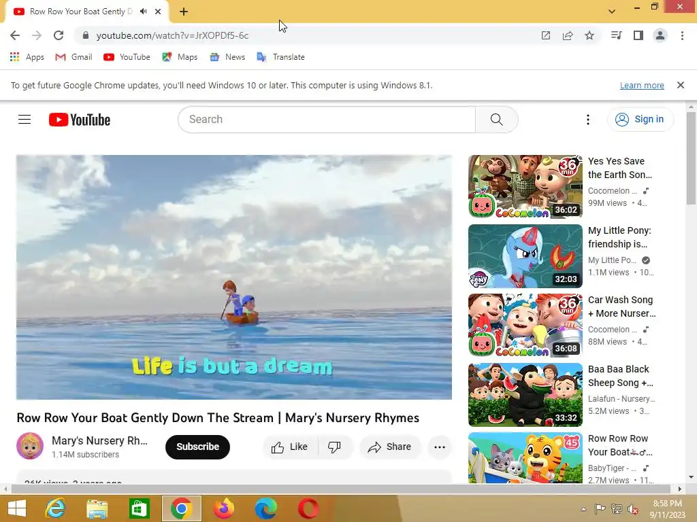The width and height of the screenshot is (697, 522).
Task: Click the horizontal scrollbar right arrow
Action: coord(680,489)
